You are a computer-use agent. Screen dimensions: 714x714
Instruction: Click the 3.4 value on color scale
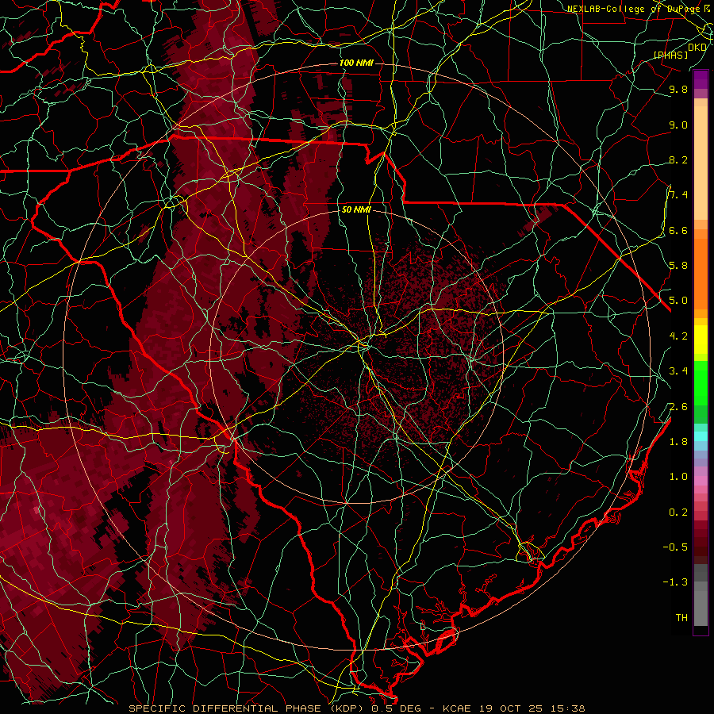[x=678, y=371]
